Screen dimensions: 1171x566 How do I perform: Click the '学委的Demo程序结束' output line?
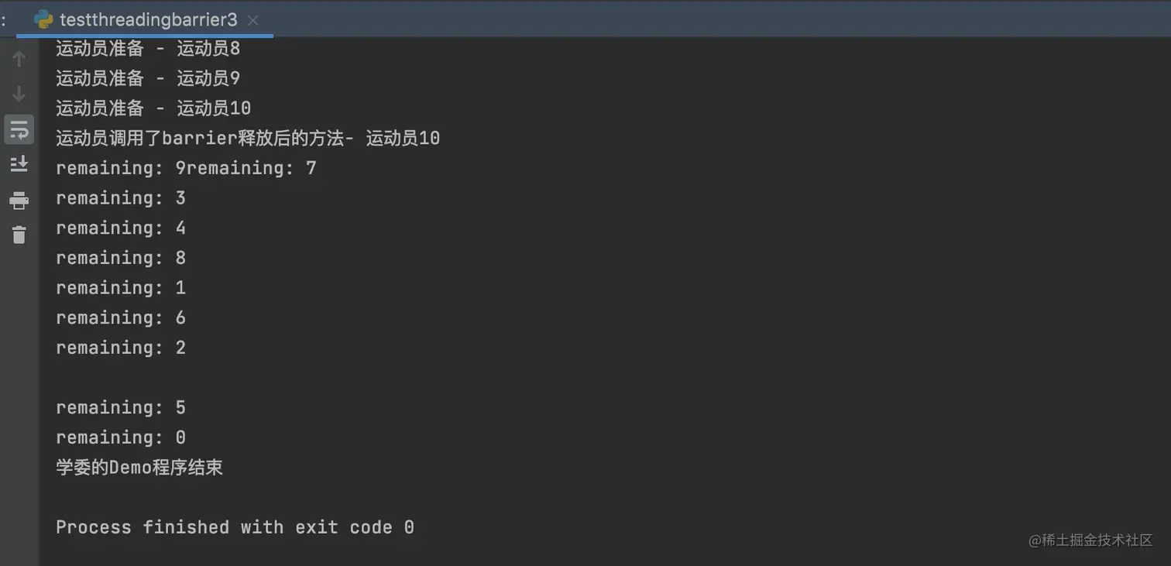pos(139,468)
